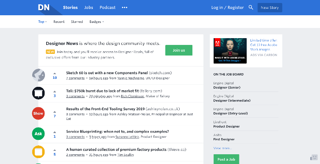The image size is (320, 164).
Task: Open 2 comments on the thieve.co story
Action: pos(75,155)
